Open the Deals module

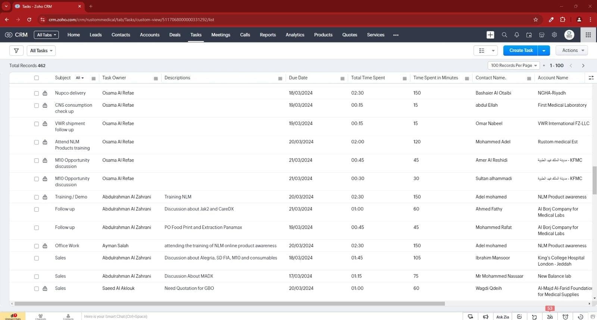[175, 35]
